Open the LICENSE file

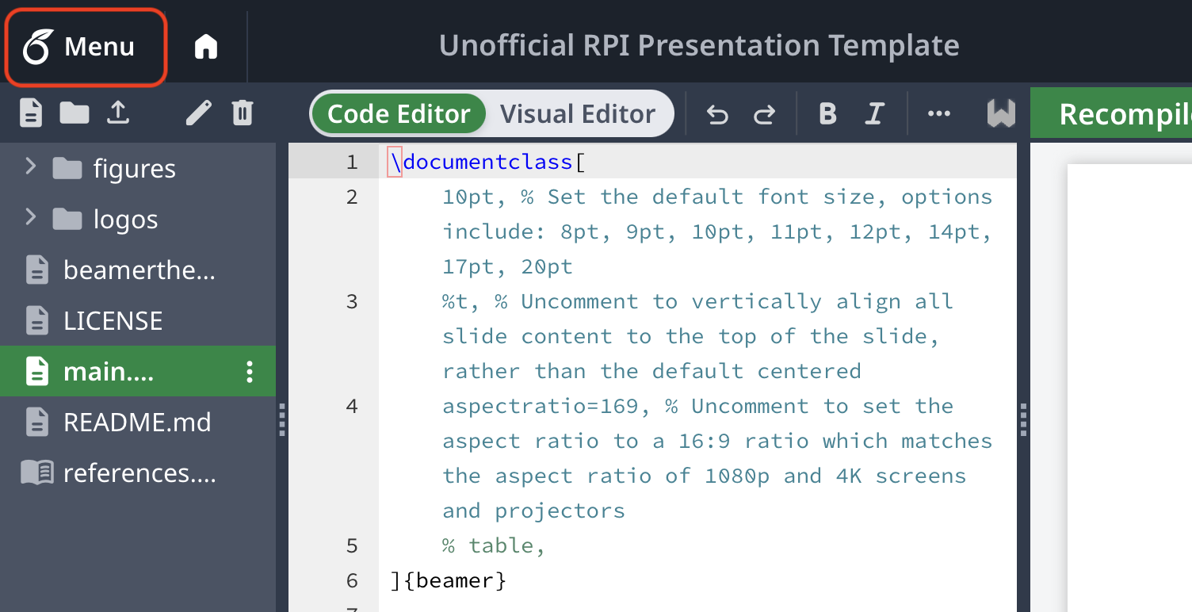point(113,320)
